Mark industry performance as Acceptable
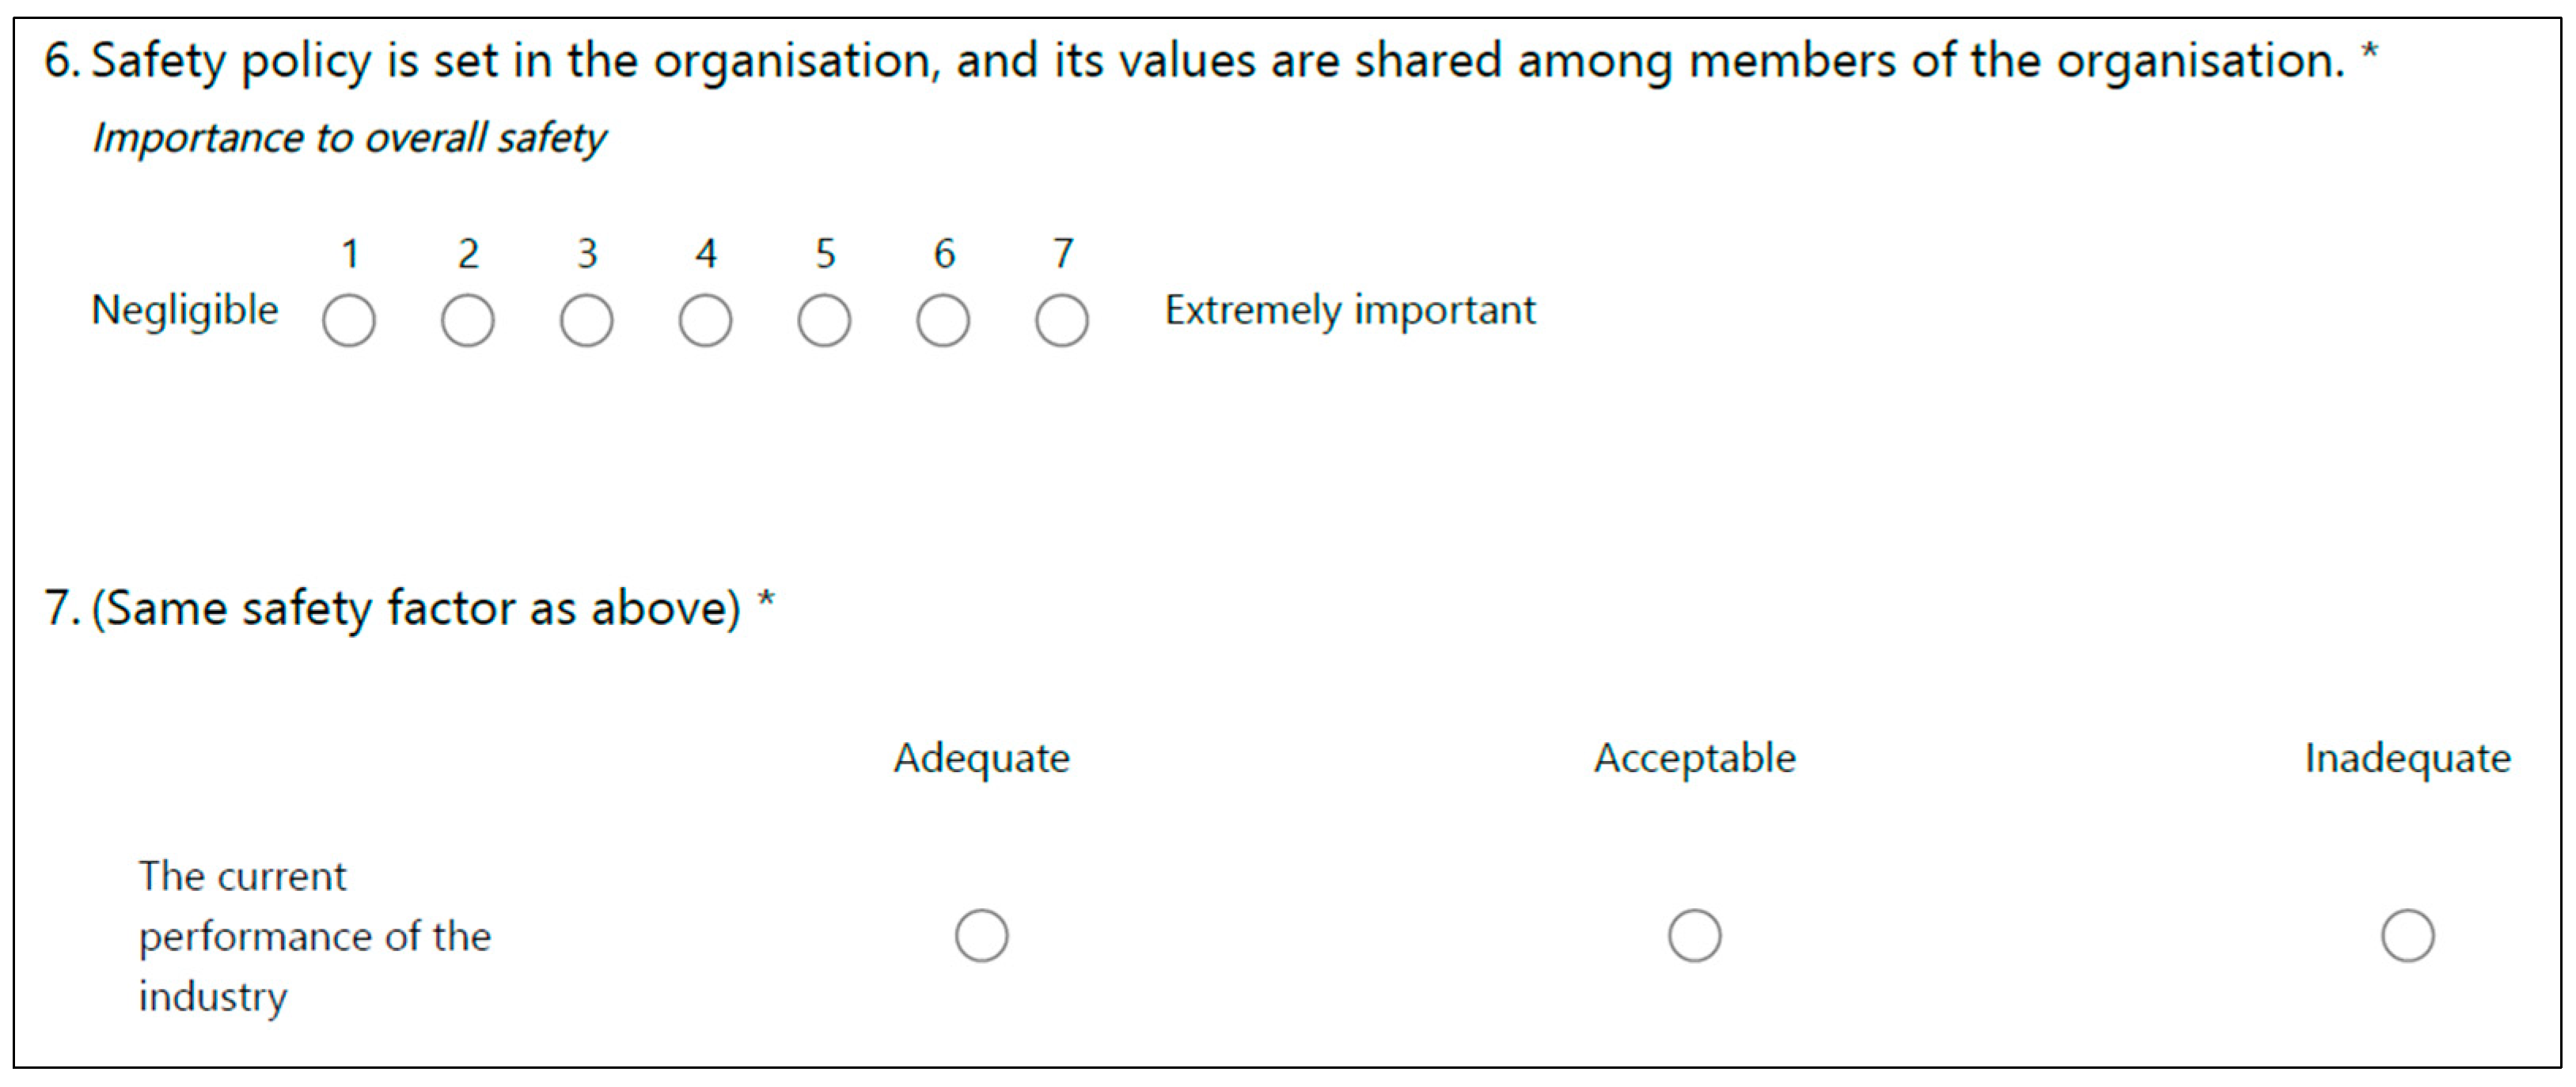The height and width of the screenshot is (1087, 2576). (x=1695, y=935)
